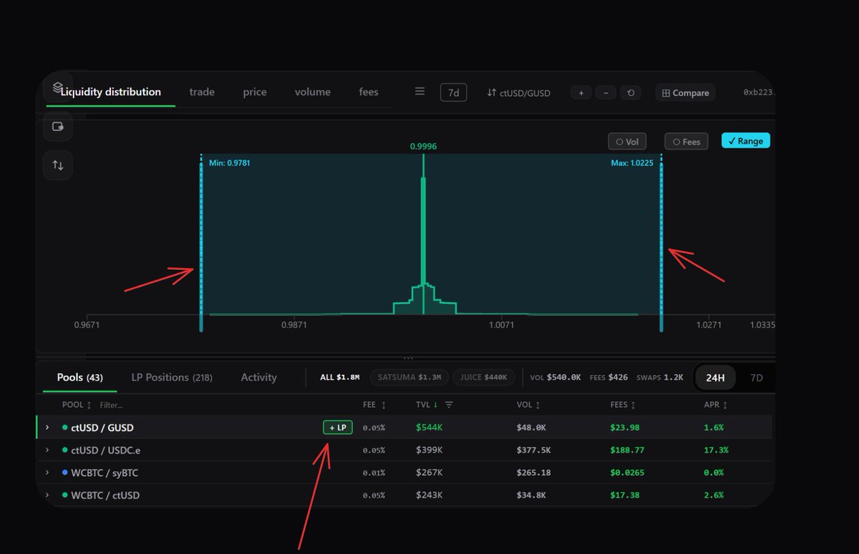Screen dimensions: 859x554
Task: Click the swap arrows sidebar icon
Action: click(x=58, y=165)
